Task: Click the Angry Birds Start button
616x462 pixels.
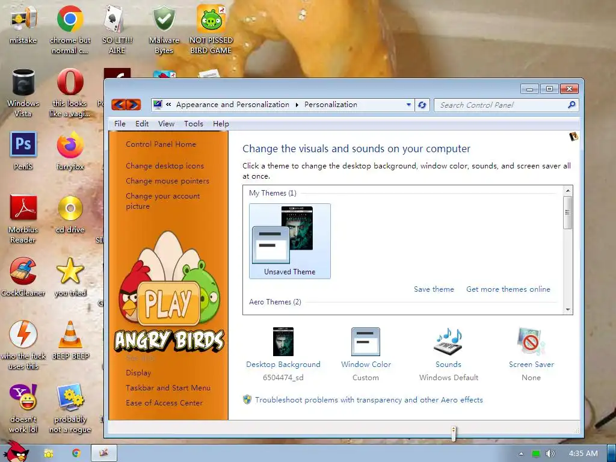Action: 16,452
